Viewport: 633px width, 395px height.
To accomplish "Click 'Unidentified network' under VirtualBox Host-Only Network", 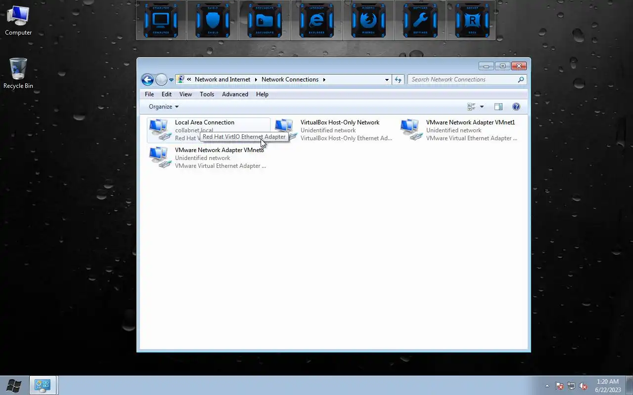I will pyautogui.click(x=328, y=130).
